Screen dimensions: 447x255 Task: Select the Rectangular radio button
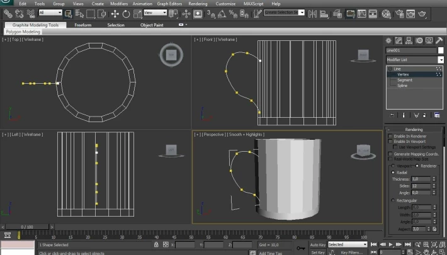coord(393,200)
